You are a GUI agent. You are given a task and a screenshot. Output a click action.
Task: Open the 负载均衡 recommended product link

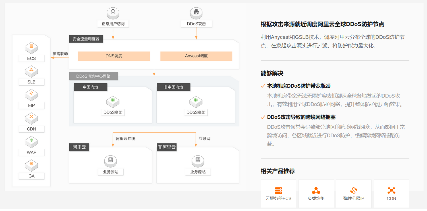point(316,194)
